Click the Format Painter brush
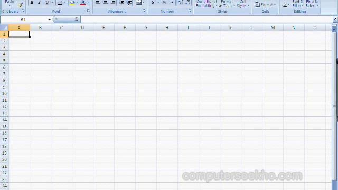The height and width of the screenshot is (190, 338). click(21, 5)
